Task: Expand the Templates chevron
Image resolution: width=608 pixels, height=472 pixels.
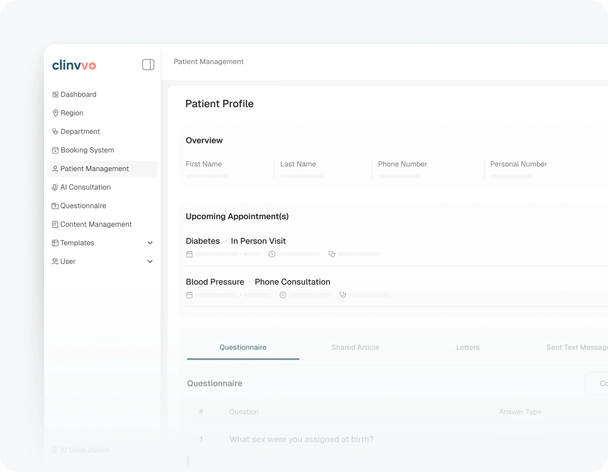Action: (x=150, y=243)
